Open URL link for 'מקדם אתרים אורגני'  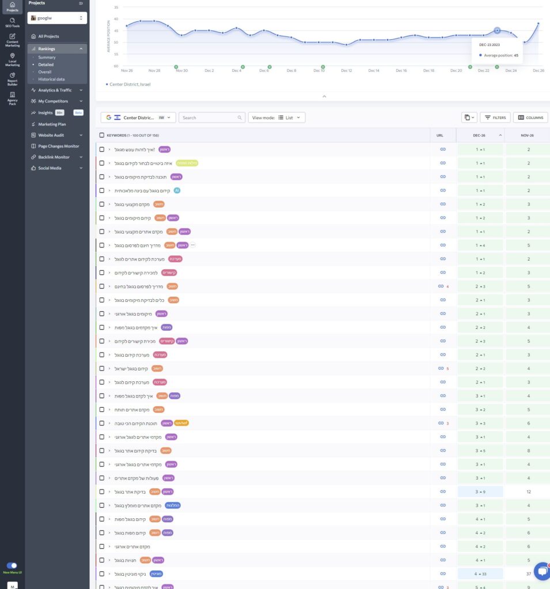[x=443, y=546]
